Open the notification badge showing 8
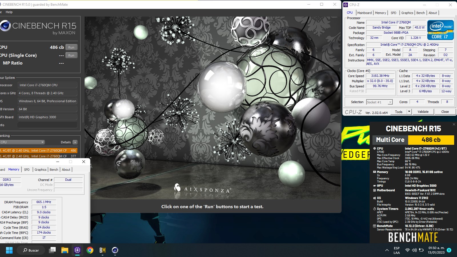The height and width of the screenshot is (257, 457). point(449,250)
